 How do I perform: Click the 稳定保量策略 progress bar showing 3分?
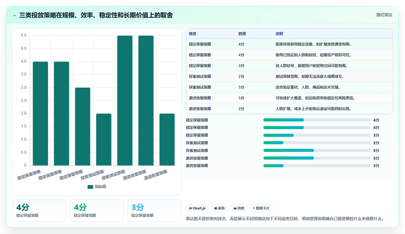pyautogui.click(x=317, y=135)
